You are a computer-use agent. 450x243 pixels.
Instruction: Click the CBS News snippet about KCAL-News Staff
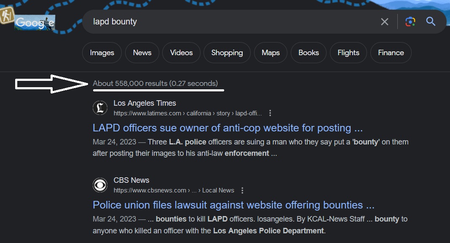click(250, 225)
